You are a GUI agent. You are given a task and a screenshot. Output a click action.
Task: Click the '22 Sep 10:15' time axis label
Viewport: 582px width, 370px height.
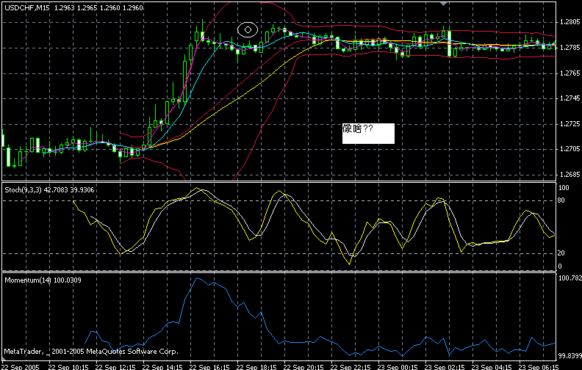click(x=68, y=366)
